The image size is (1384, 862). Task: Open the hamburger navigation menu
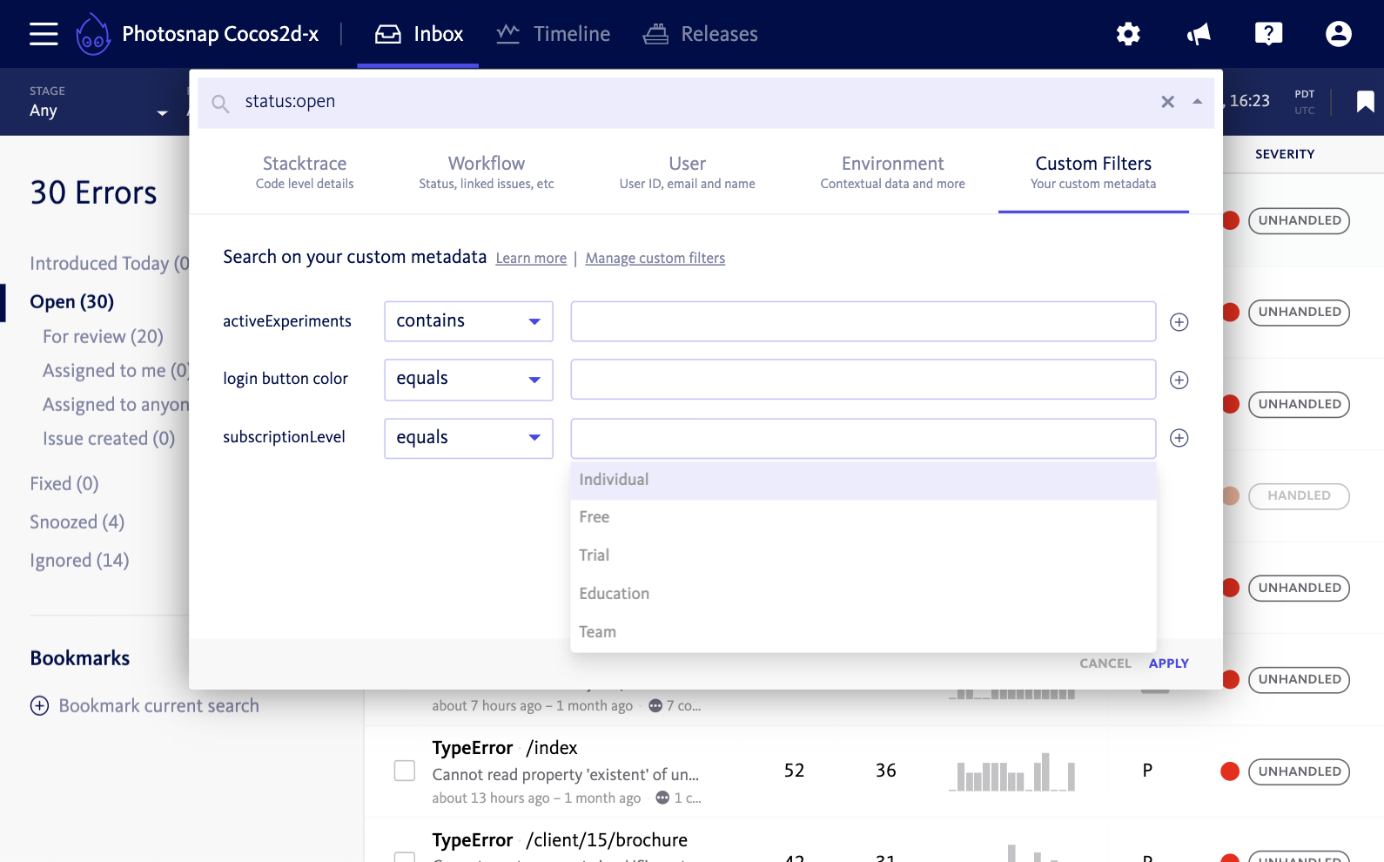coord(44,34)
